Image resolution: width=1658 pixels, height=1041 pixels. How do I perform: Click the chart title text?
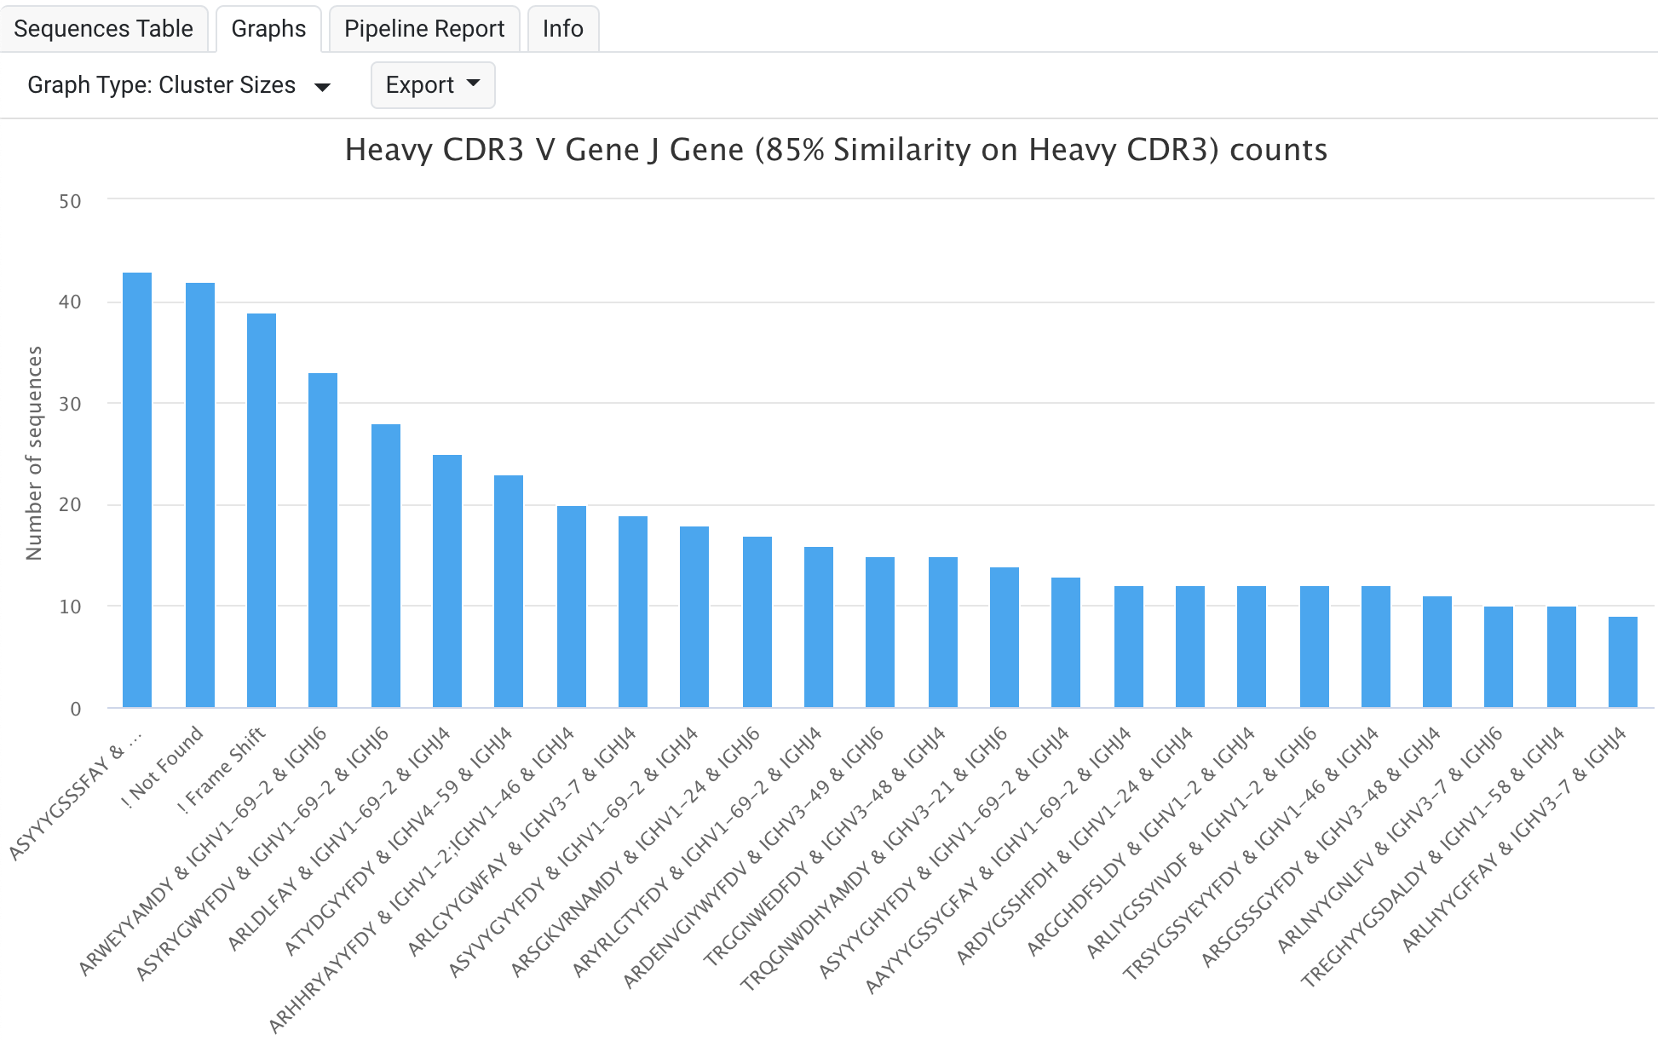(836, 150)
